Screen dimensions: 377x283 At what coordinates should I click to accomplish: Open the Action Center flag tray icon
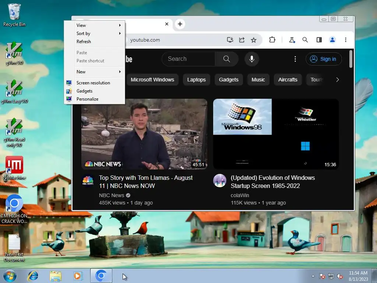click(x=322, y=276)
